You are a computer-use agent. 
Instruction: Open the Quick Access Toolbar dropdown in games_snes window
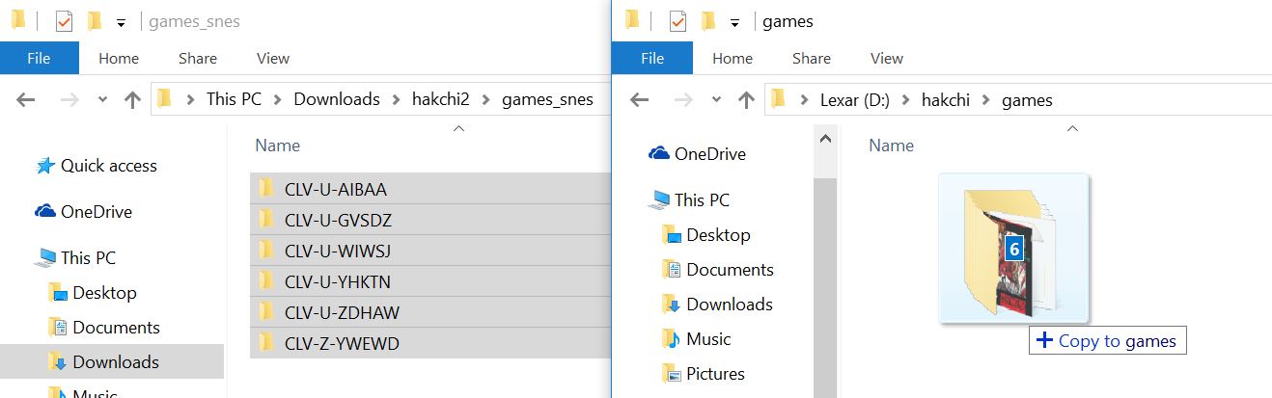tap(120, 22)
